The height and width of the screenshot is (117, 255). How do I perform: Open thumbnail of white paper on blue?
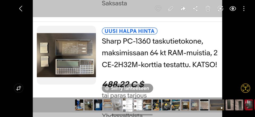(x=98, y=105)
